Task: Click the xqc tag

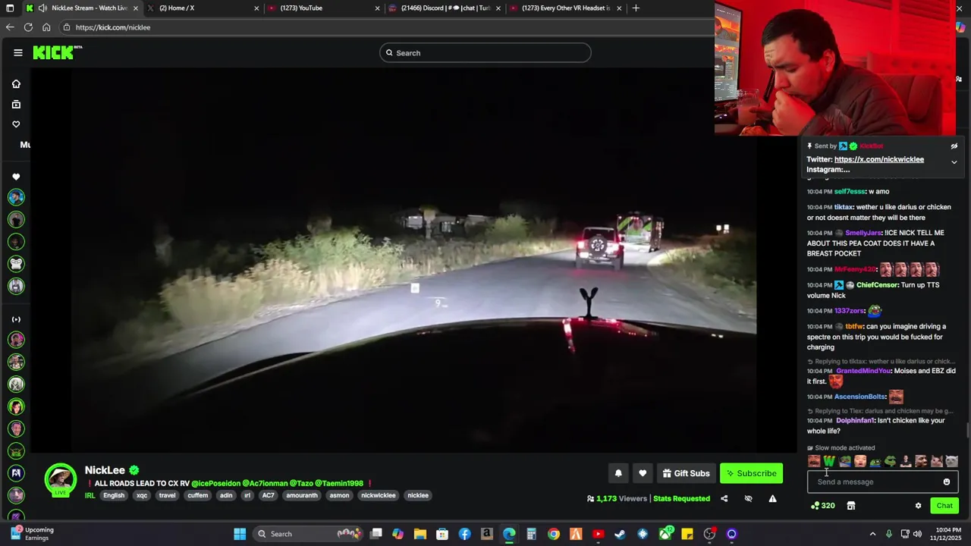Action: [142, 495]
